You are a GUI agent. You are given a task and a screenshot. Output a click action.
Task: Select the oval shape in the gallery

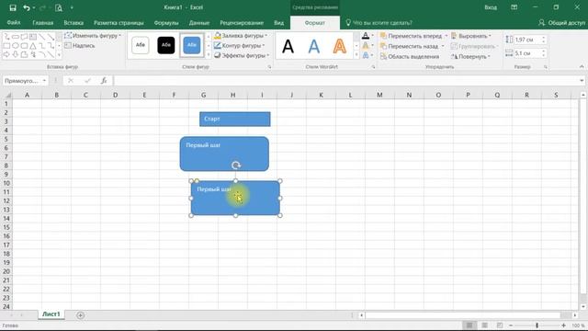coord(16,46)
